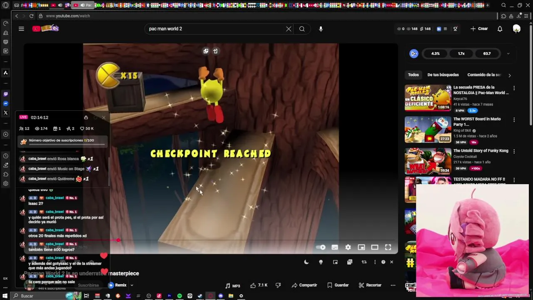533x300 pixels.
Task: Click the 63.7 stat pill
Action: [487, 54]
